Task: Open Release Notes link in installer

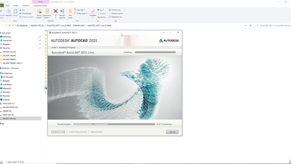Action: pyautogui.click(x=97, y=132)
